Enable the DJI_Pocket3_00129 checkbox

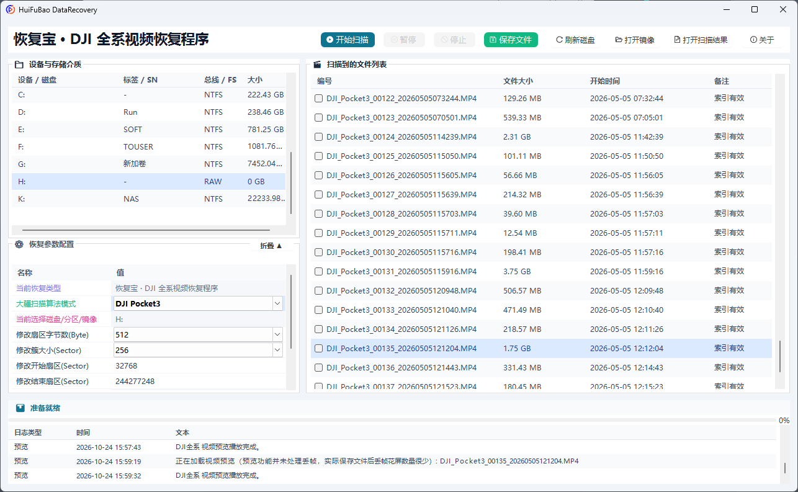[318, 233]
